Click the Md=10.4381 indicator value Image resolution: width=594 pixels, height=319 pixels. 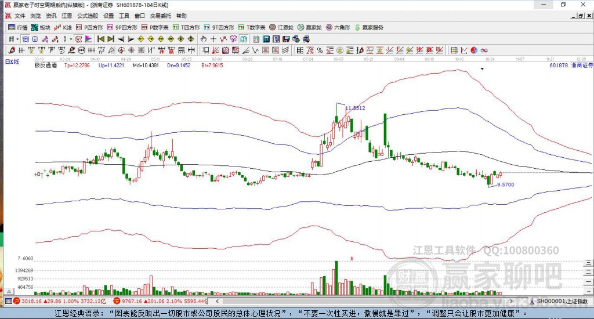(146, 65)
